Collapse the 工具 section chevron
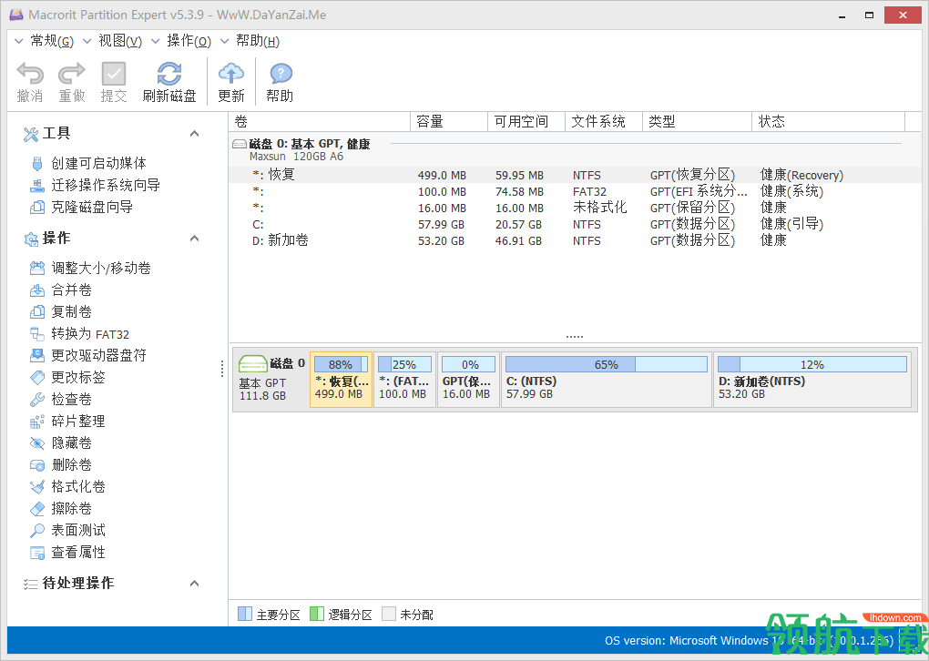Screen dimensions: 929x661 coord(194,134)
